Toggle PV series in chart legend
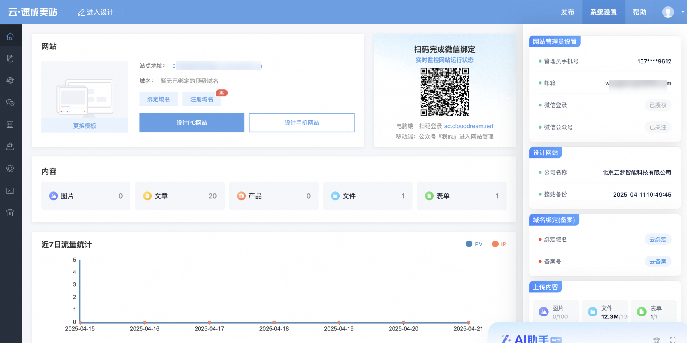 point(474,244)
